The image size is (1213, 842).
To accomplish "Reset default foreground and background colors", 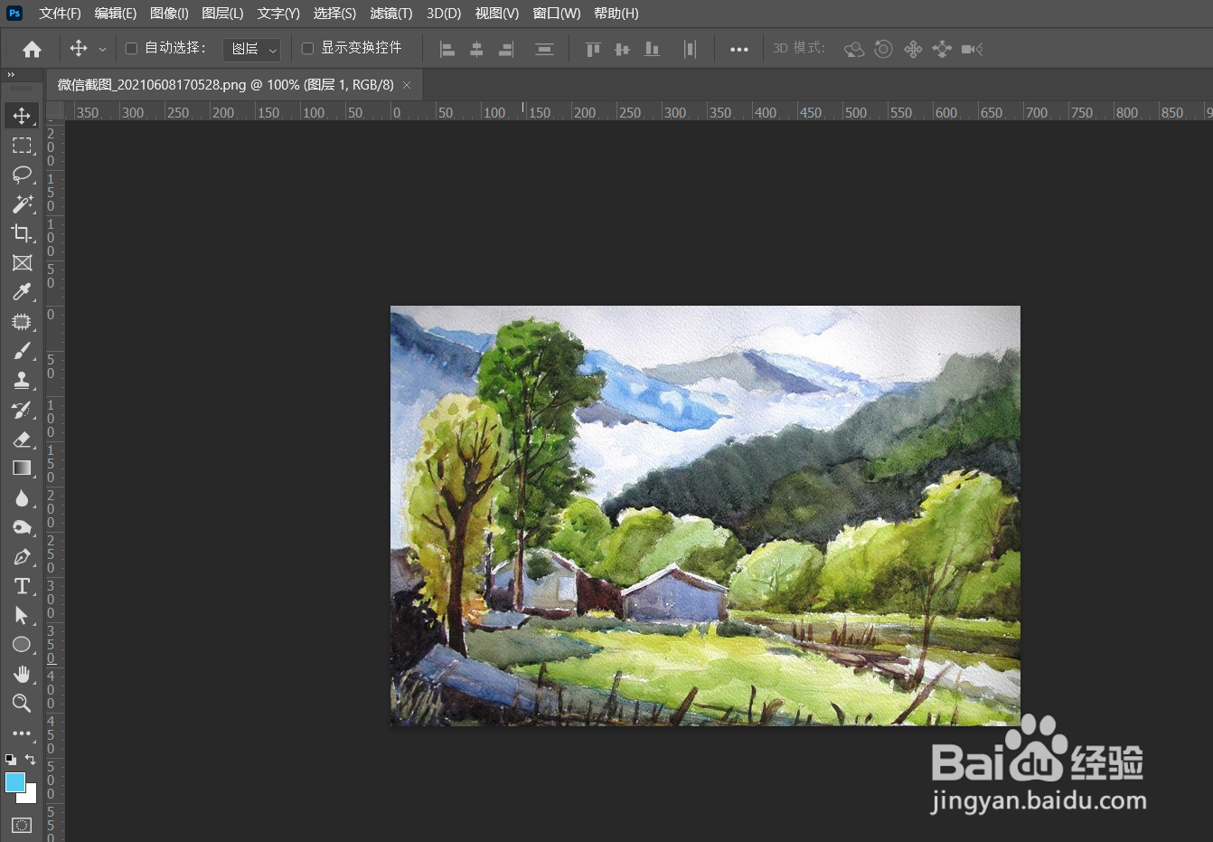I will click(10, 760).
